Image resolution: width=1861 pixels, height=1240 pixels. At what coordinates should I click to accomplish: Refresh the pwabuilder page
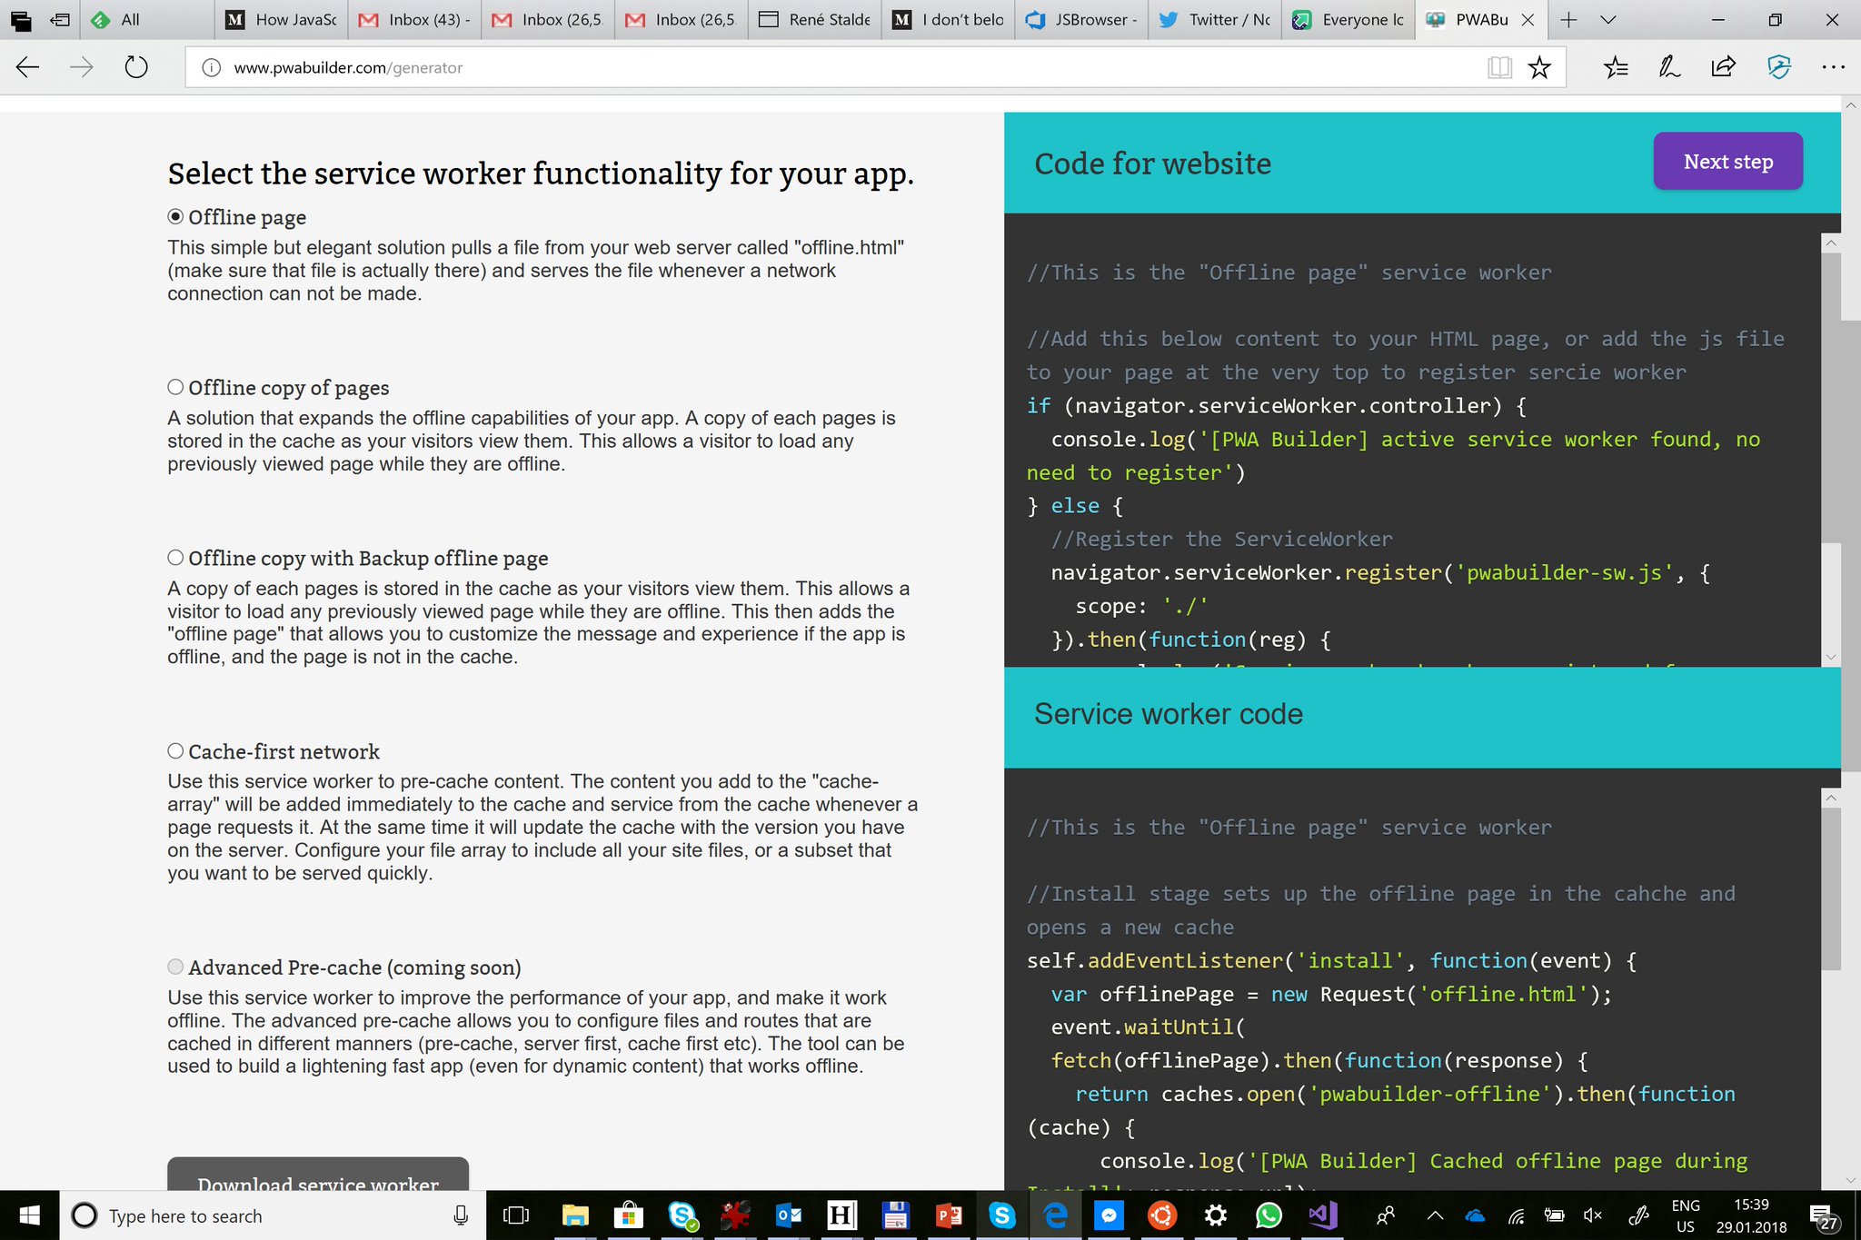click(x=136, y=67)
